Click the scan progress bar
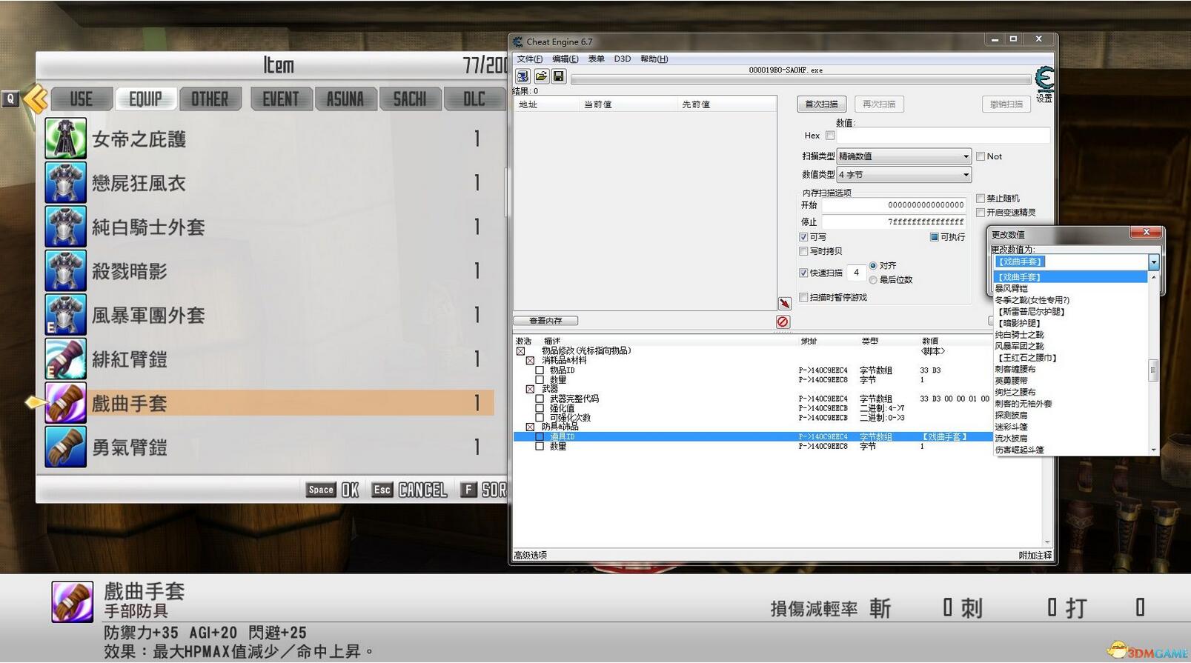Image resolution: width=1191 pixels, height=663 pixels. [800, 79]
